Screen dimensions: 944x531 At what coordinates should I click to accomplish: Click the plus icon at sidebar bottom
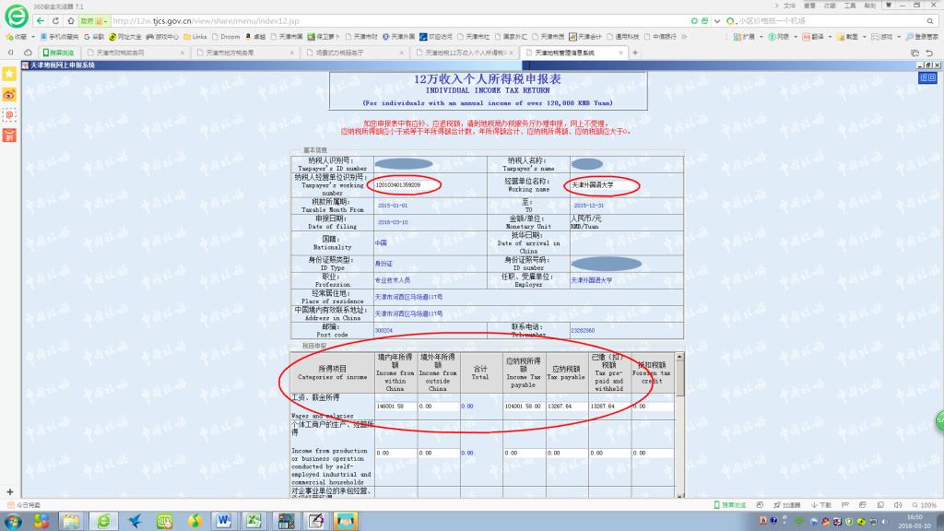click(9, 492)
